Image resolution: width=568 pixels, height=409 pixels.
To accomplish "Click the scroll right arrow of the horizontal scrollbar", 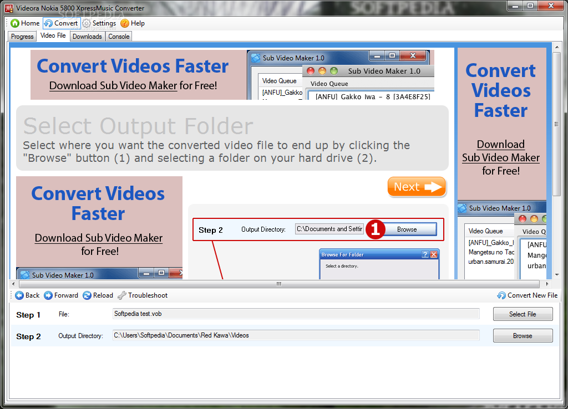I will [x=547, y=284].
